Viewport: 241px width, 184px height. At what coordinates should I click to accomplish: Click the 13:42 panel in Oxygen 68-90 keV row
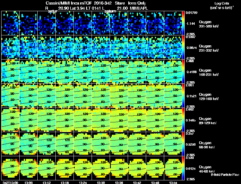[137, 144]
